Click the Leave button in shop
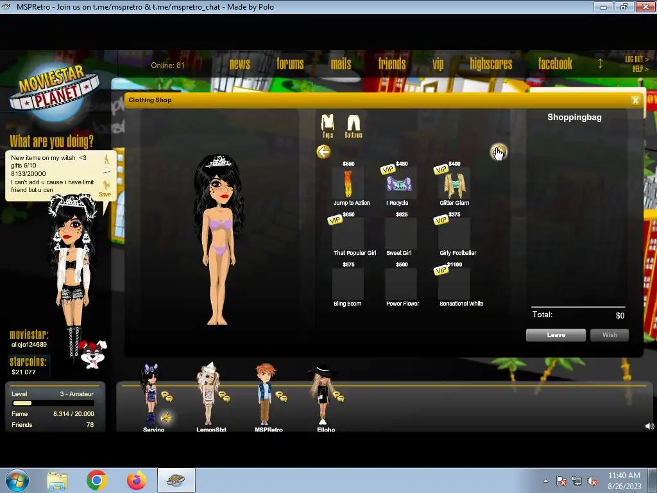 click(556, 335)
